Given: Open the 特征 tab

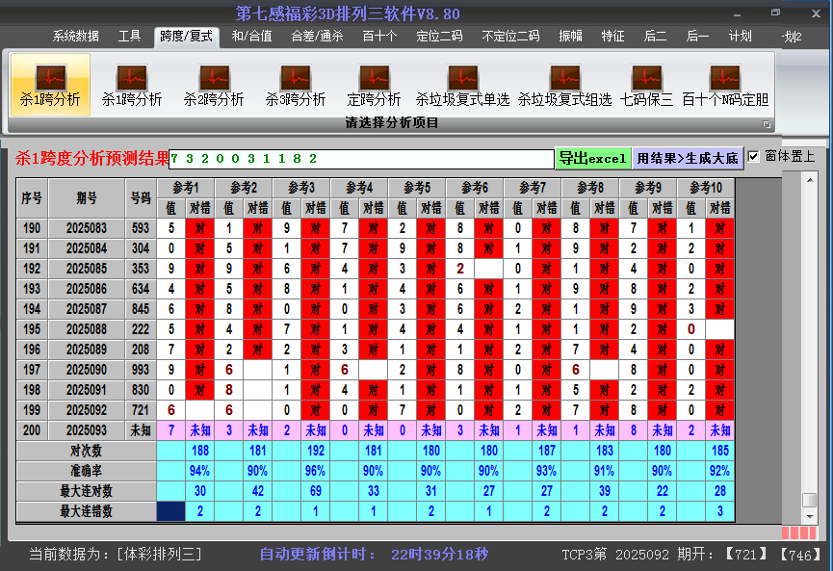Looking at the screenshot, I should (612, 37).
